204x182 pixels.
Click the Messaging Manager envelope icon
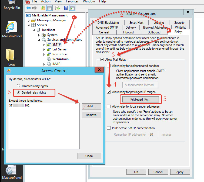[34, 20]
